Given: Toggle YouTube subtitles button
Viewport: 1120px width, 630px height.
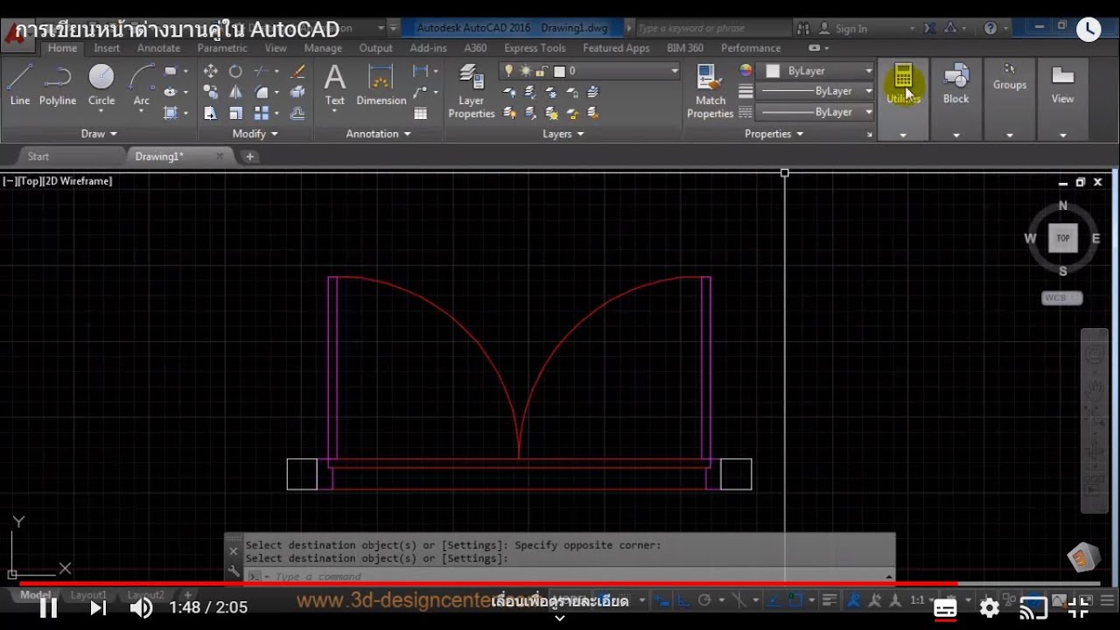Looking at the screenshot, I should [945, 608].
